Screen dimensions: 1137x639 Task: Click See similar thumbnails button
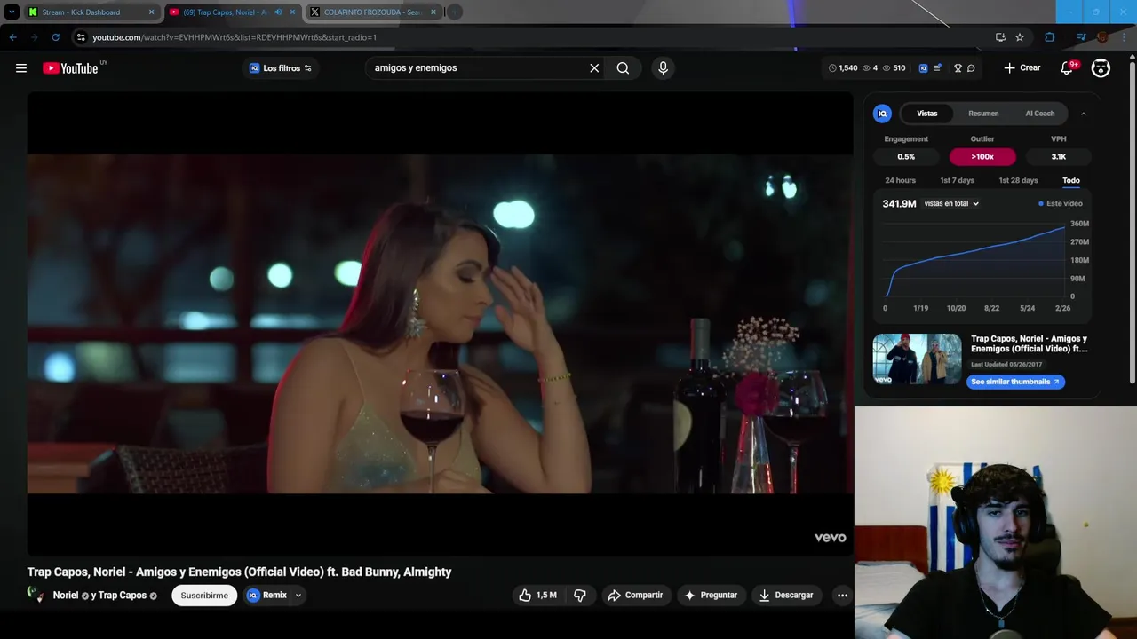coord(1015,382)
